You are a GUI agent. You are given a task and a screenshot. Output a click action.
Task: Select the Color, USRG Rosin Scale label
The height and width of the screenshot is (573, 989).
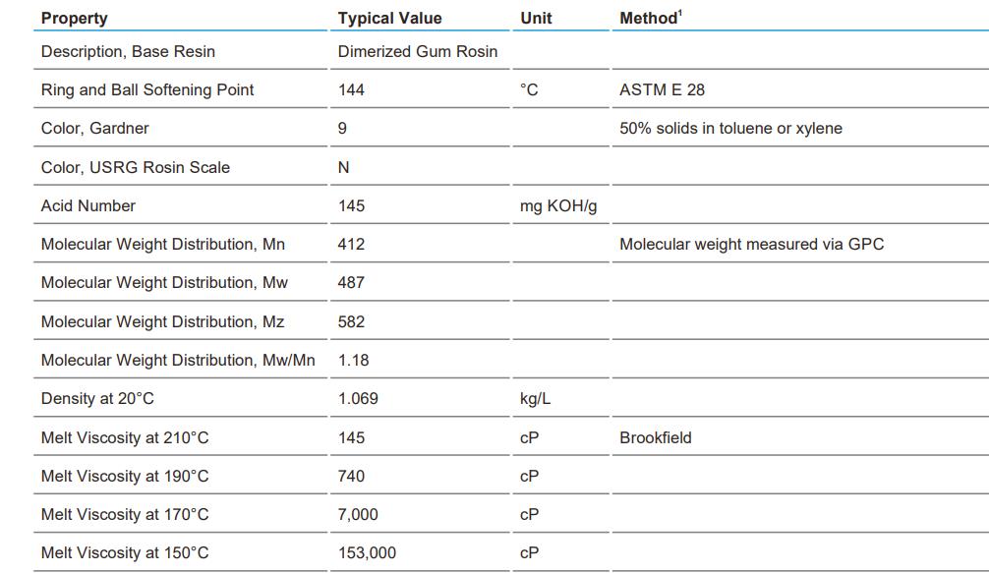(x=136, y=167)
